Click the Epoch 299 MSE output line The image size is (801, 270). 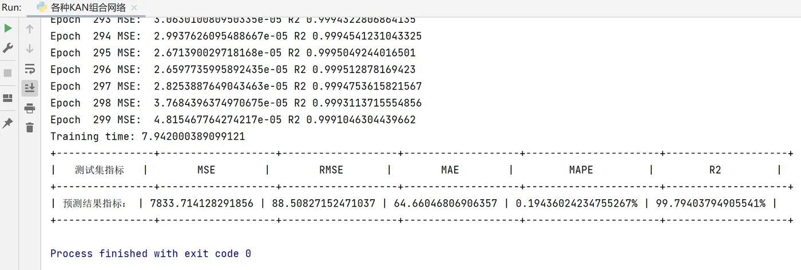pyautogui.click(x=232, y=120)
